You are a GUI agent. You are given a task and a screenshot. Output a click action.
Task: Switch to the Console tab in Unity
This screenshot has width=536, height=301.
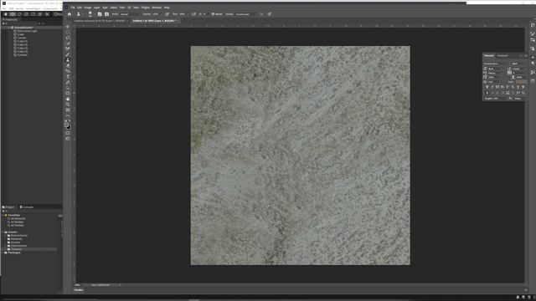(27, 207)
